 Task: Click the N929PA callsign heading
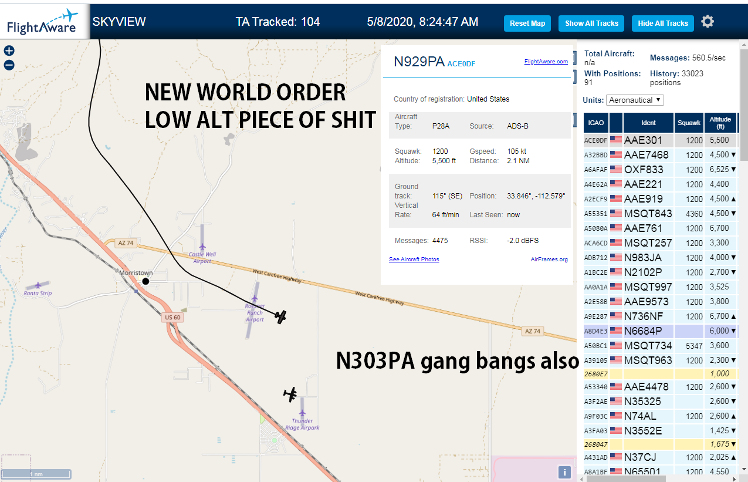coord(419,62)
